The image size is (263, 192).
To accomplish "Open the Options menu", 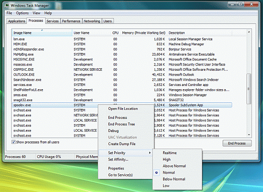I will coord(22,13).
